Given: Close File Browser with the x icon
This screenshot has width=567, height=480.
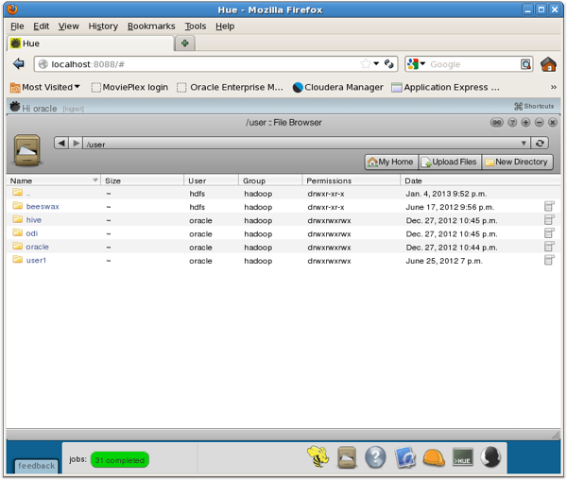Looking at the screenshot, I should 553,123.
